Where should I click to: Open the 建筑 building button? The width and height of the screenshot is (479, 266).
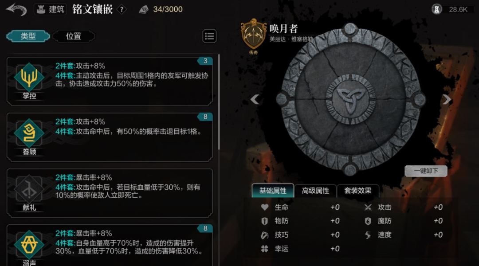tap(51, 9)
